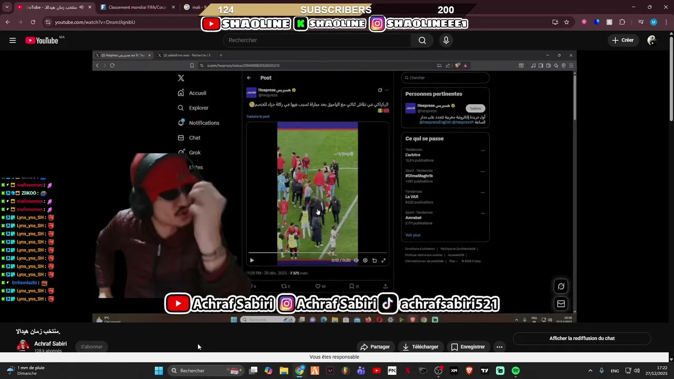
Task: Open Task View on the taskbar
Action: tap(253, 371)
